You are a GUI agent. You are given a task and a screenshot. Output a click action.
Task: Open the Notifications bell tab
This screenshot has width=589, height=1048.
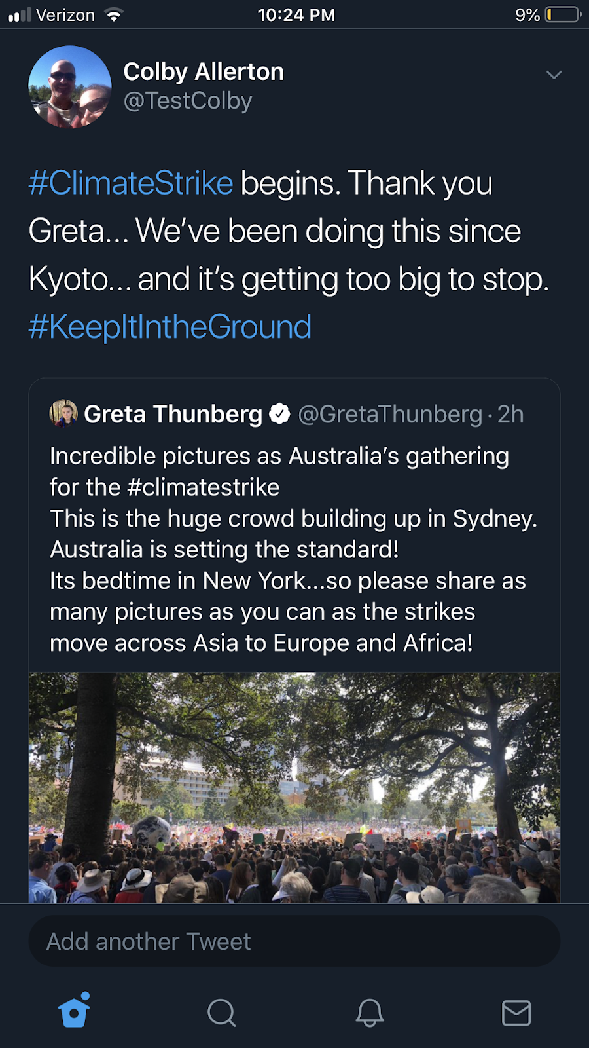pos(369,1013)
